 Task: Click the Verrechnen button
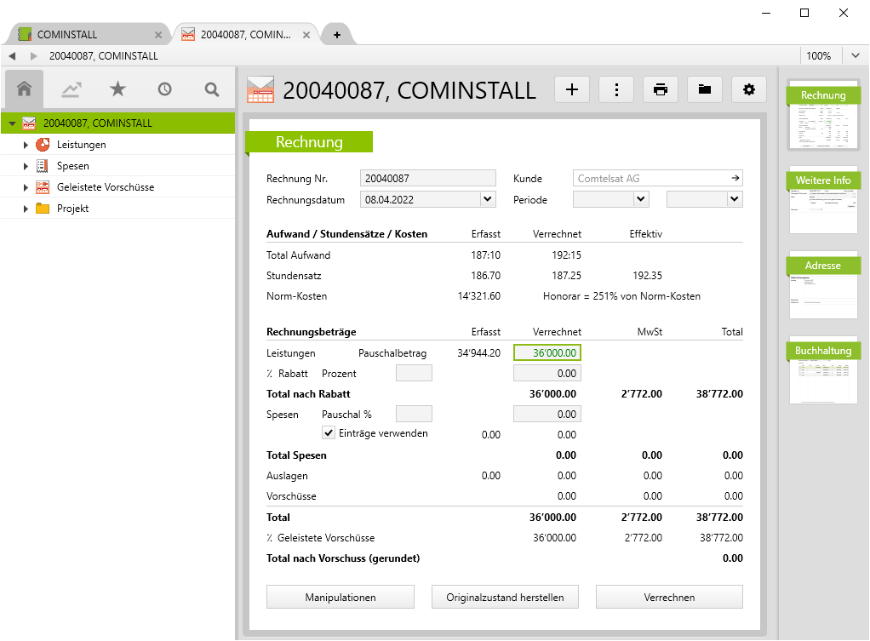(668, 596)
